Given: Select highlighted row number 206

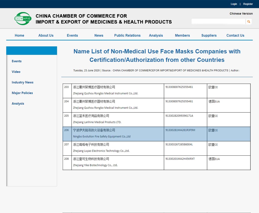Looking at the screenshot, I should tap(67, 134).
